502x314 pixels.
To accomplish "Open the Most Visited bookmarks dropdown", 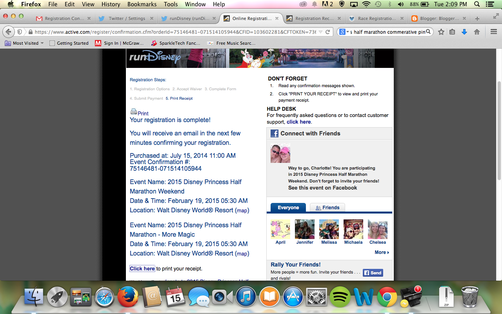I will (24, 43).
